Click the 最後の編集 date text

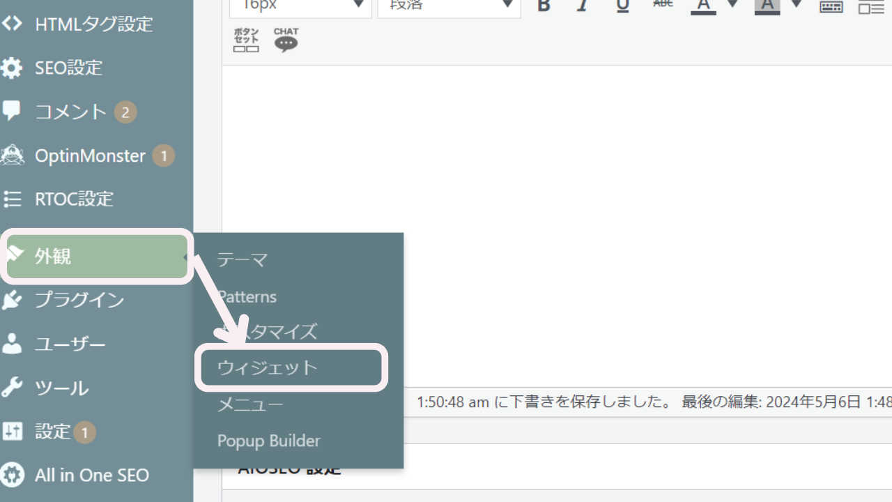787,402
